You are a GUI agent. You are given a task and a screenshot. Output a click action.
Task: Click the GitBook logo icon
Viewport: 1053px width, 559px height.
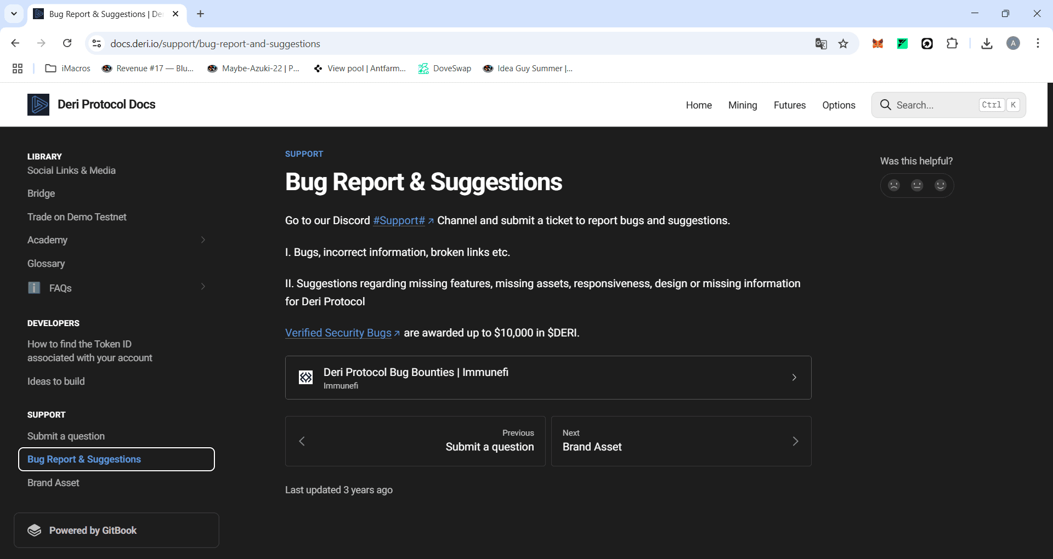tap(35, 530)
